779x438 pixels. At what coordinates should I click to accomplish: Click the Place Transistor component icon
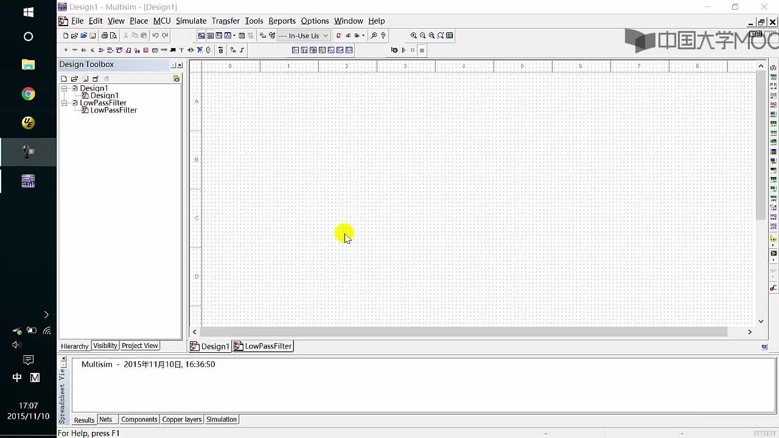click(x=92, y=50)
